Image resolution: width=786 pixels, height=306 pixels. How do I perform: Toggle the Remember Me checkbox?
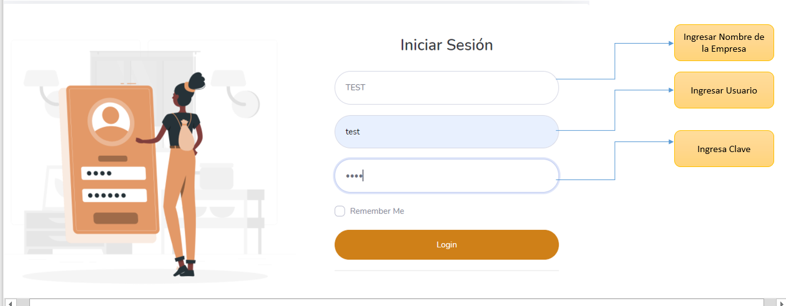(x=340, y=211)
